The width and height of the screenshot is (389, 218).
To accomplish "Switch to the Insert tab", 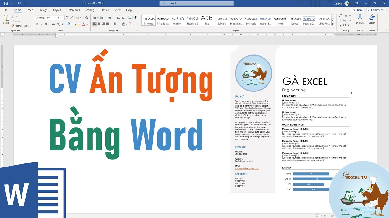I will point(30,10).
